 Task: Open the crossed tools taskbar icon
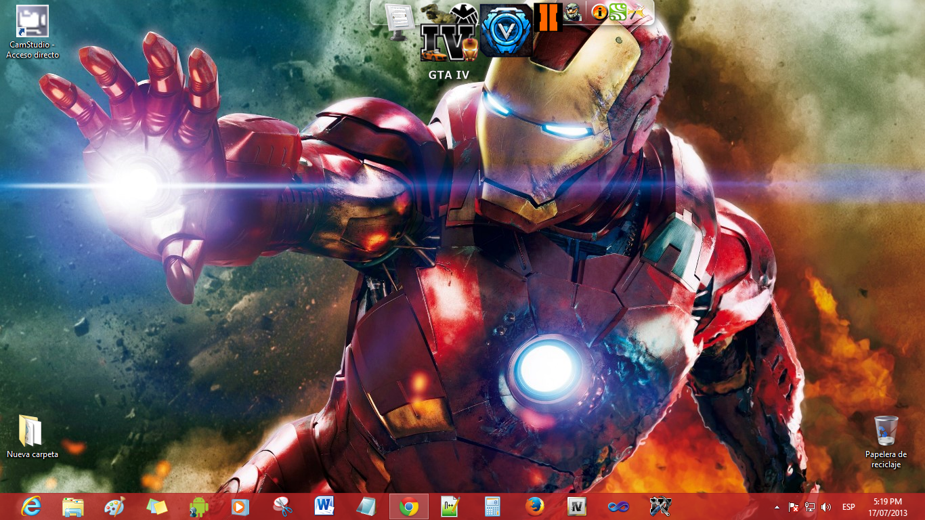coord(660,506)
